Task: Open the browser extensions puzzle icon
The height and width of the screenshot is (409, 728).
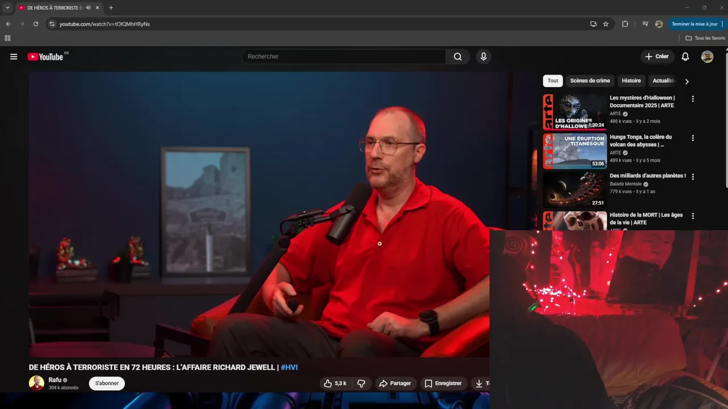Action: (x=625, y=24)
